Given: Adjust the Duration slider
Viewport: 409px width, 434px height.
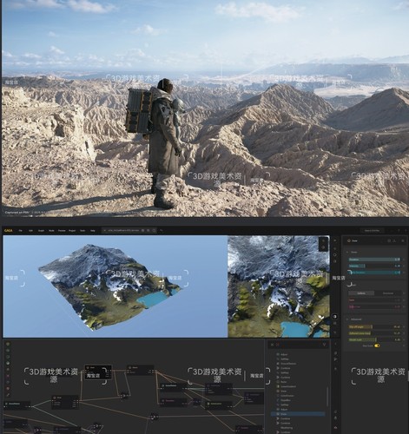Looking at the screenshot, I should pyautogui.click(x=374, y=260).
